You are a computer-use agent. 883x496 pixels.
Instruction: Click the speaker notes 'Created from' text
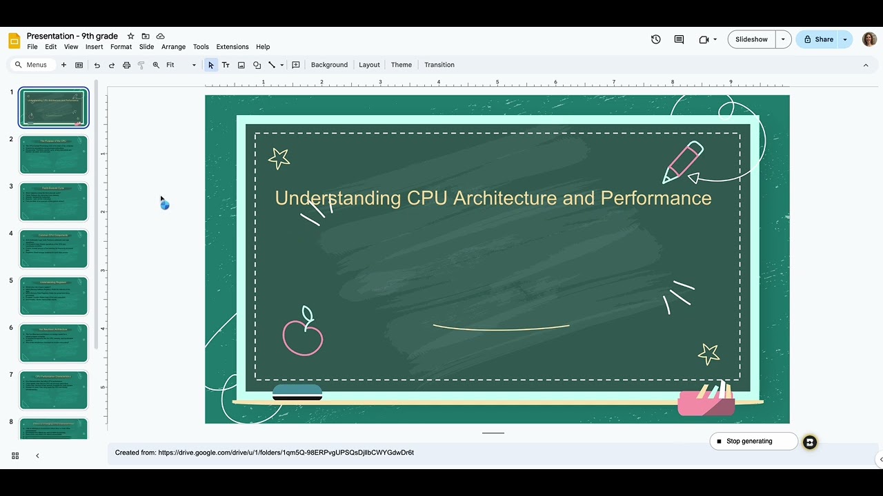[x=264, y=453]
